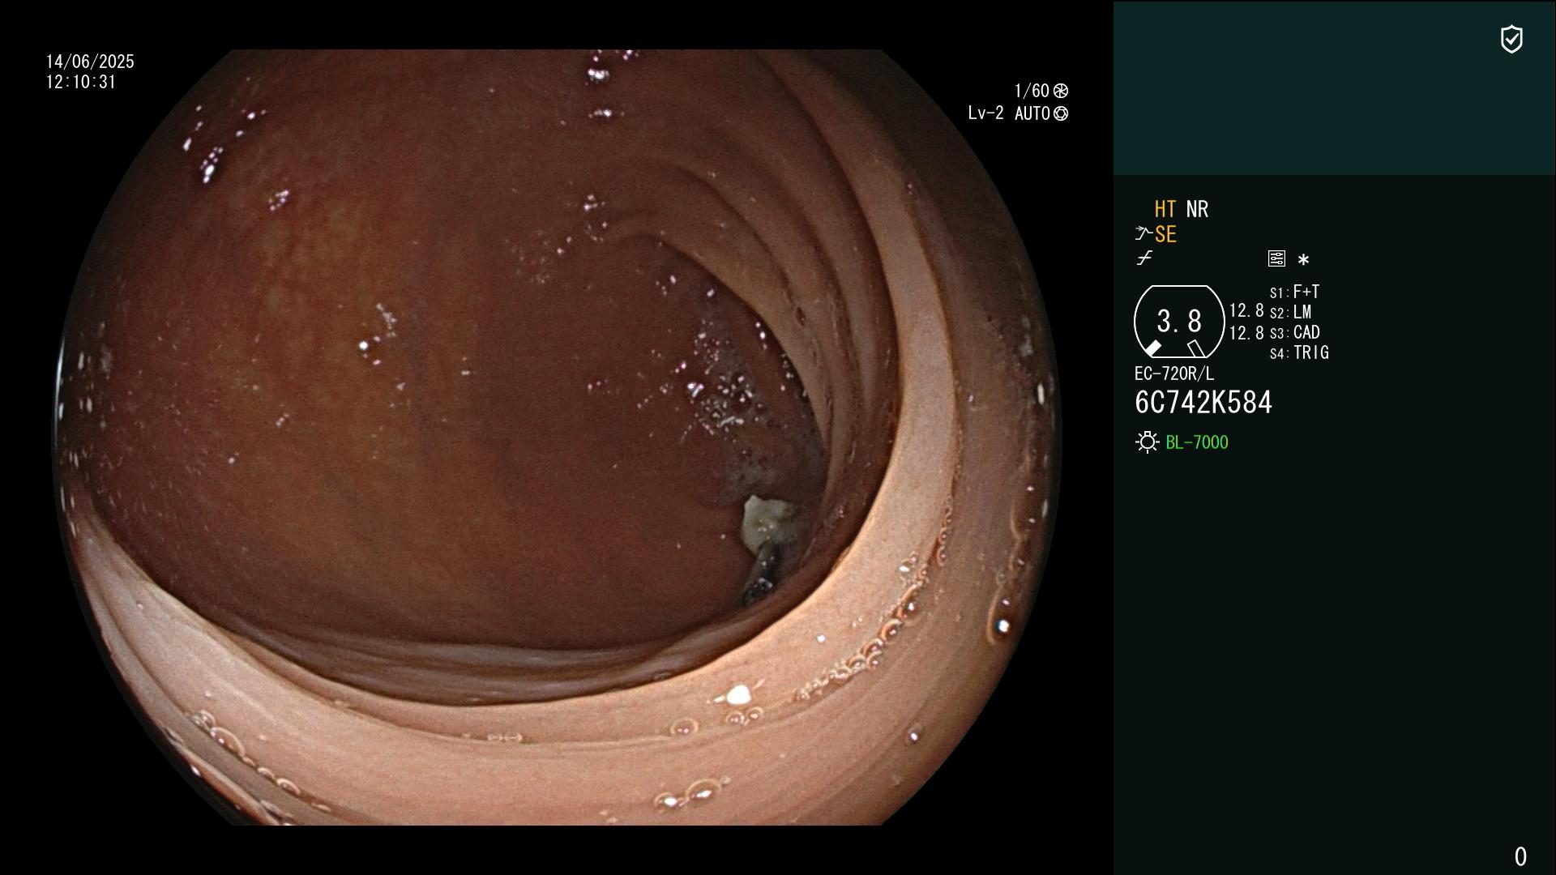Select the HT indicator
This screenshot has width=1556, height=875.
pyautogui.click(x=1165, y=209)
